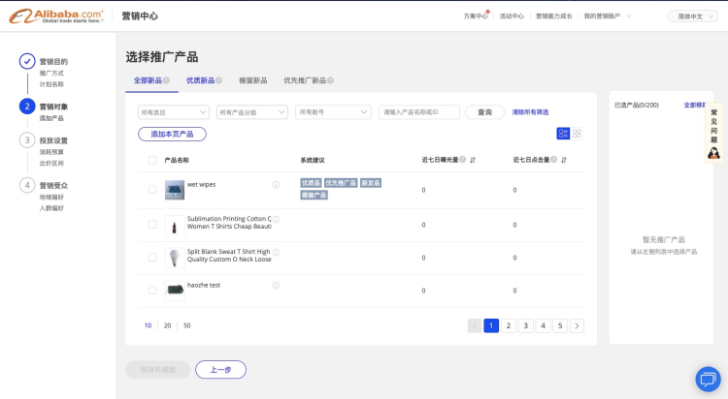Click 清除所有筛选 link
Image resolution: width=728 pixels, height=399 pixels.
point(531,112)
